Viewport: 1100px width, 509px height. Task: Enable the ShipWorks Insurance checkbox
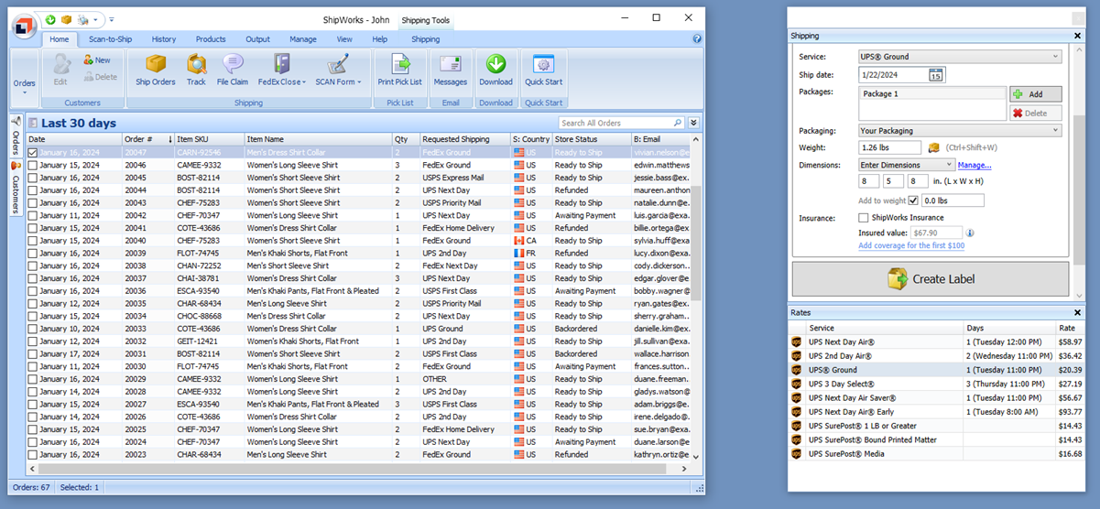click(x=864, y=218)
